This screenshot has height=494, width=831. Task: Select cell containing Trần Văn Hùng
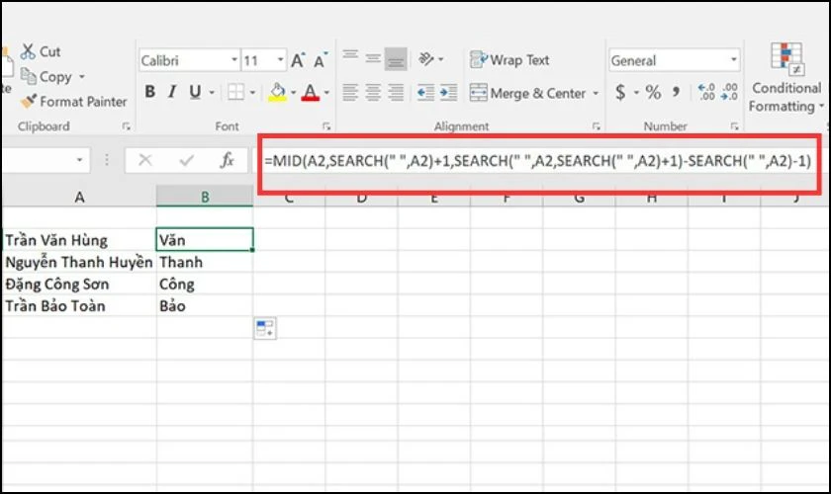[x=79, y=240]
